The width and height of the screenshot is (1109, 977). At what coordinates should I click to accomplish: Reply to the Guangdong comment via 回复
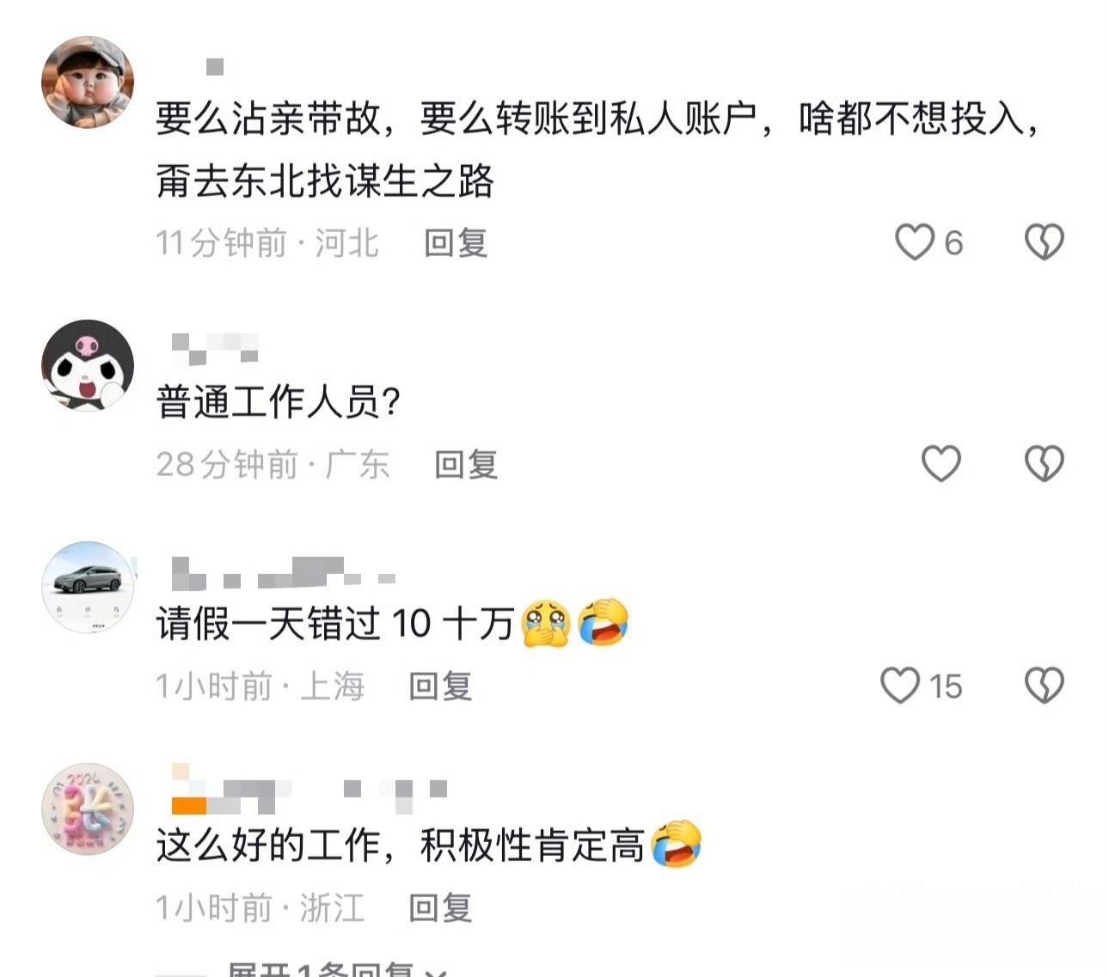(x=466, y=465)
